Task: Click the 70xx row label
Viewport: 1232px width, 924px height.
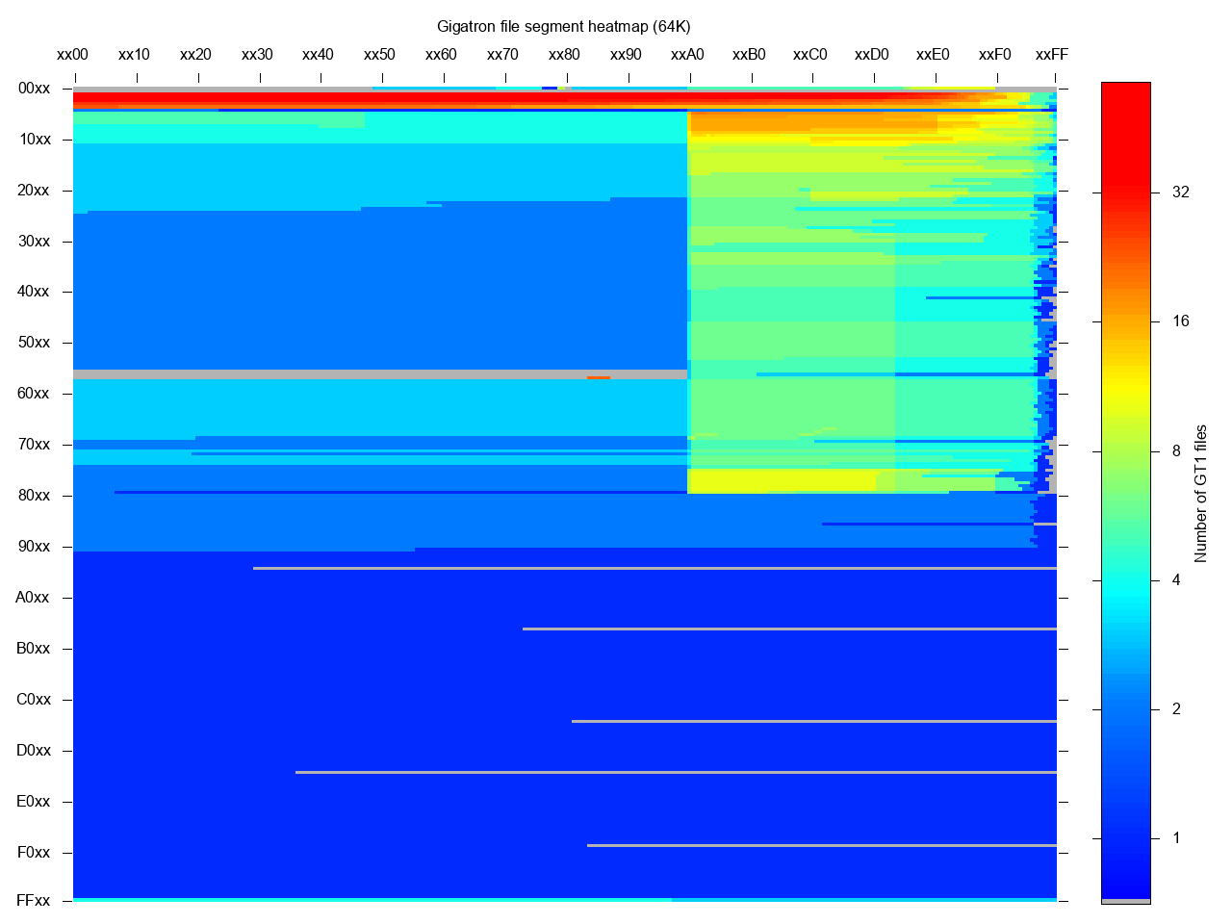Action: point(35,445)
